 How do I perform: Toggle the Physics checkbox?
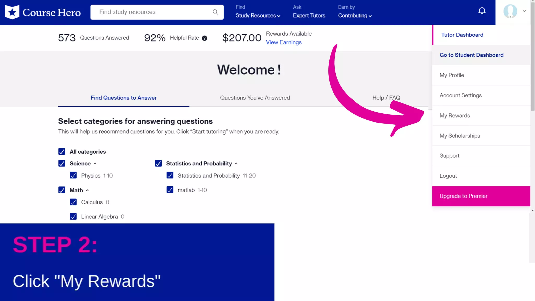coord(73,175)
